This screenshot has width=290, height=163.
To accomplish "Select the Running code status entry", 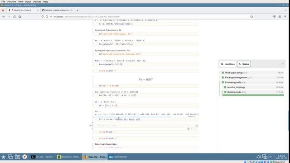I will tap(253, 92).
